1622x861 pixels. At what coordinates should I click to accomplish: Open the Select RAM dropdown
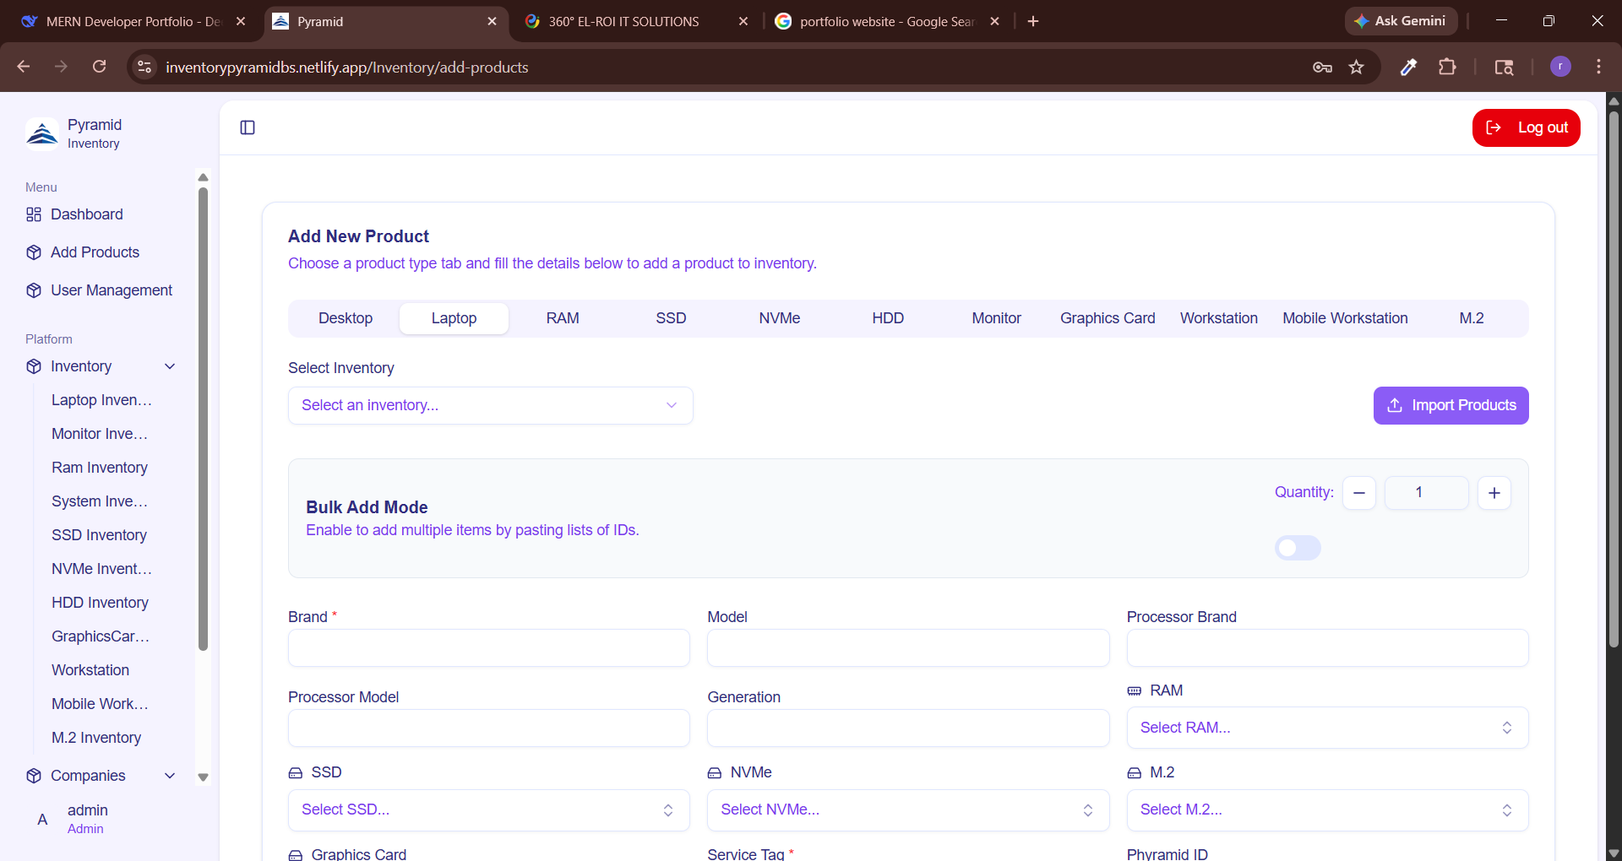(x=1327, y=728)
